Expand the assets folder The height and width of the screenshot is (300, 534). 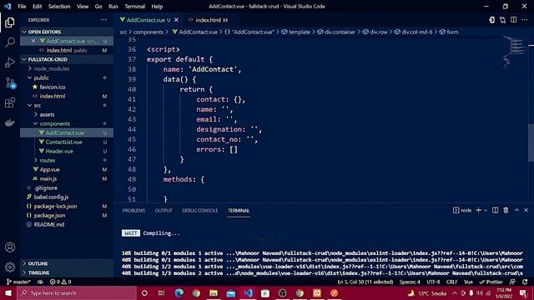[x=67, y=115]
